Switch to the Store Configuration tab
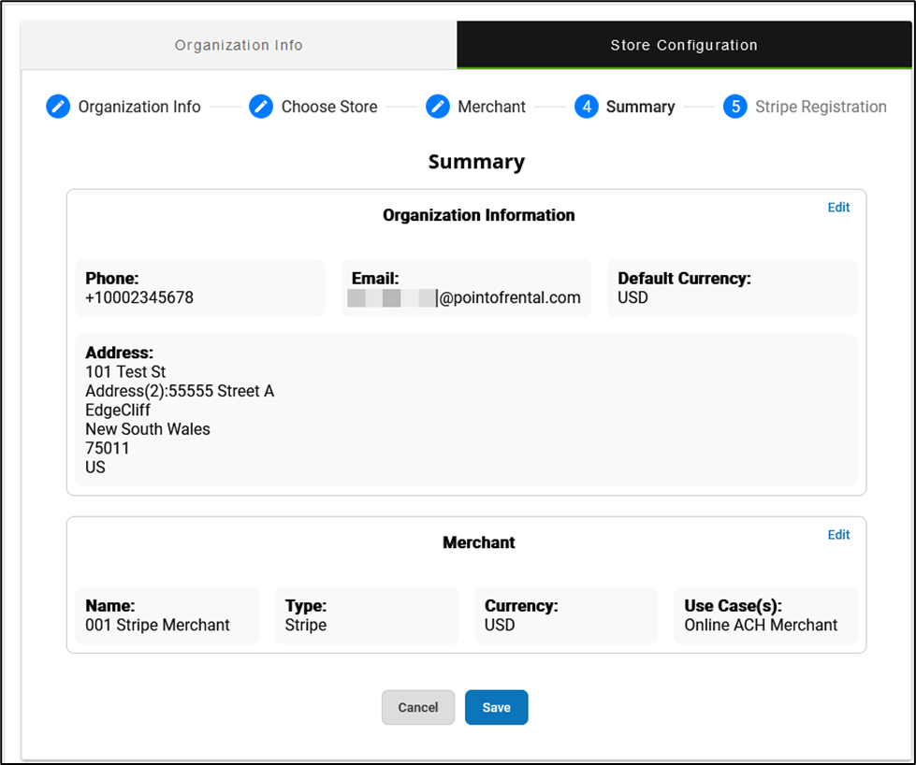Viewport: 916px width, 765px height. pyautogui.click(x=684, y=45)
